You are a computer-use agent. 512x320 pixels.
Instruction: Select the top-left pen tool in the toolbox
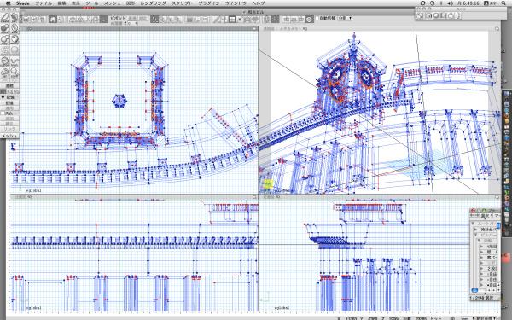coord(5,17)
